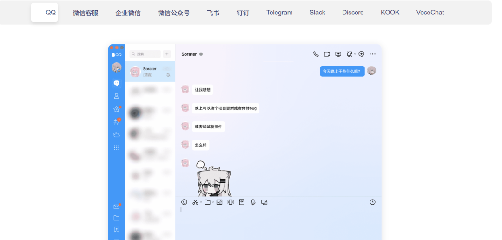Open the three-dot more options menu
This screenshot has height=240, width=502.
click(x=372, y=54)
